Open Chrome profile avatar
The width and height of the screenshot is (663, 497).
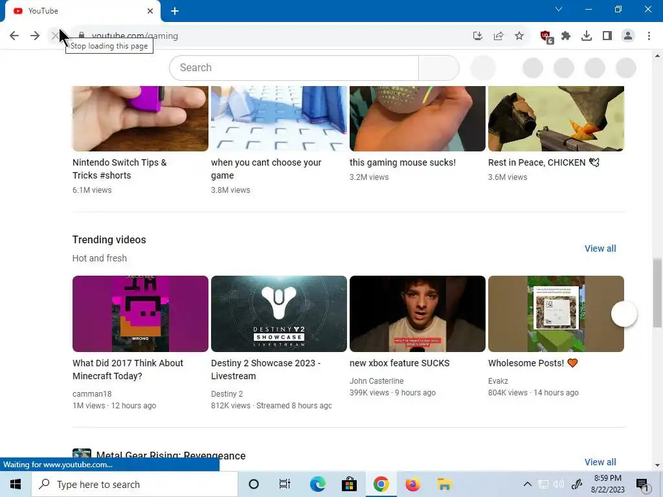(x=628, y=36)
